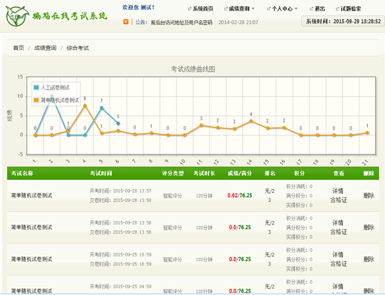This screenshot has width=385, height=295.
Task: Click the score 0.62/76.25
Action: pyautogui.click(x=240, y=195)
